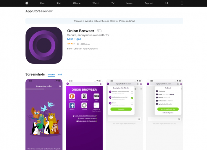Screen dimensions: 207x150
Task: Click onion icon in homepage screenshot address bar
Action: [101, 84]
